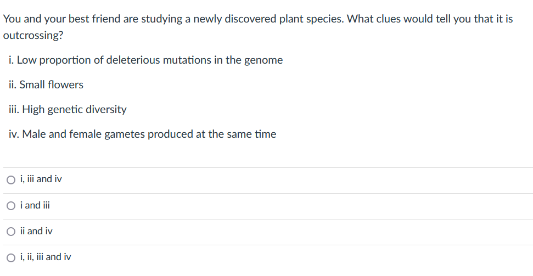
Task: Choose the "i and iii" radio button
Action: (11, 205)
